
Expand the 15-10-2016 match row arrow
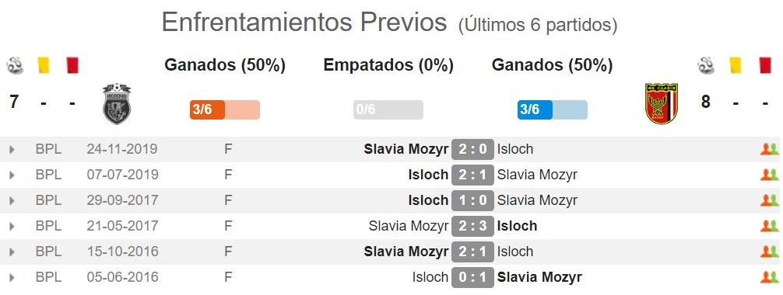pyautogui.click(x=12, y=252)
